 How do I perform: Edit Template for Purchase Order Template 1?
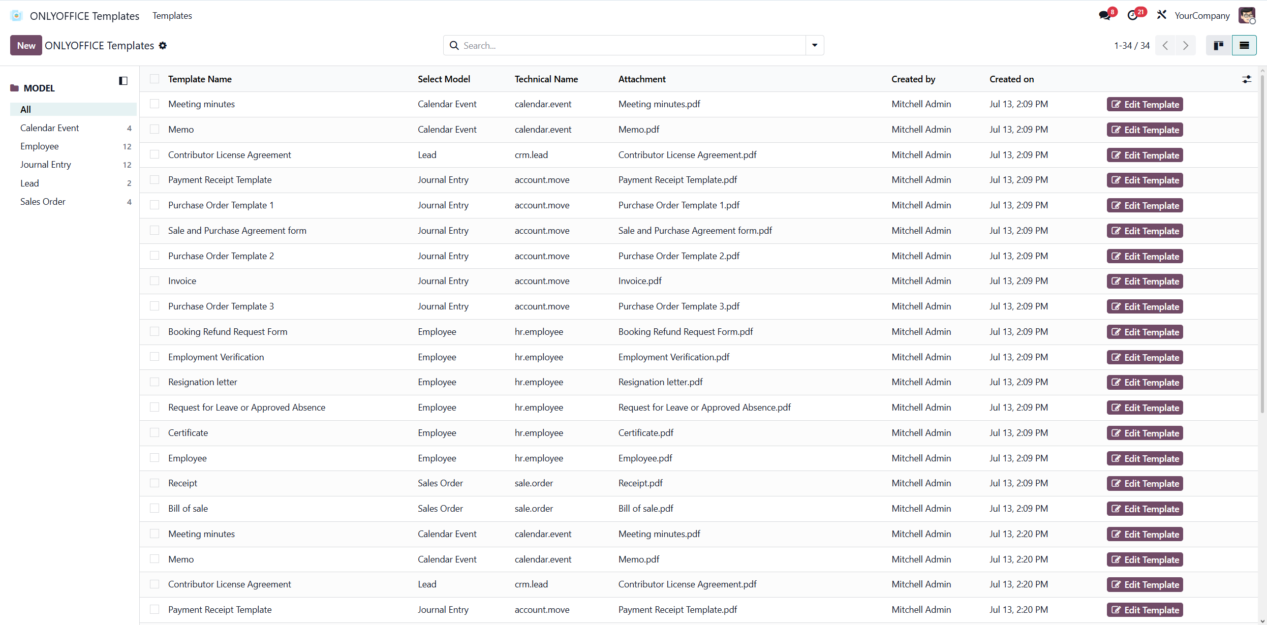(1145, 205)
